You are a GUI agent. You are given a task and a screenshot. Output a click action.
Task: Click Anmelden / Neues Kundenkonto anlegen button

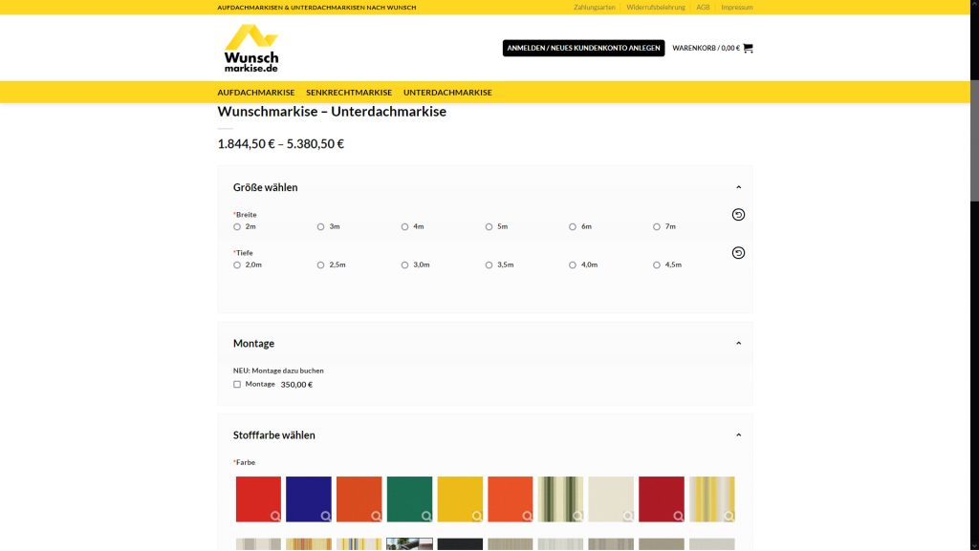pos(584,48)
